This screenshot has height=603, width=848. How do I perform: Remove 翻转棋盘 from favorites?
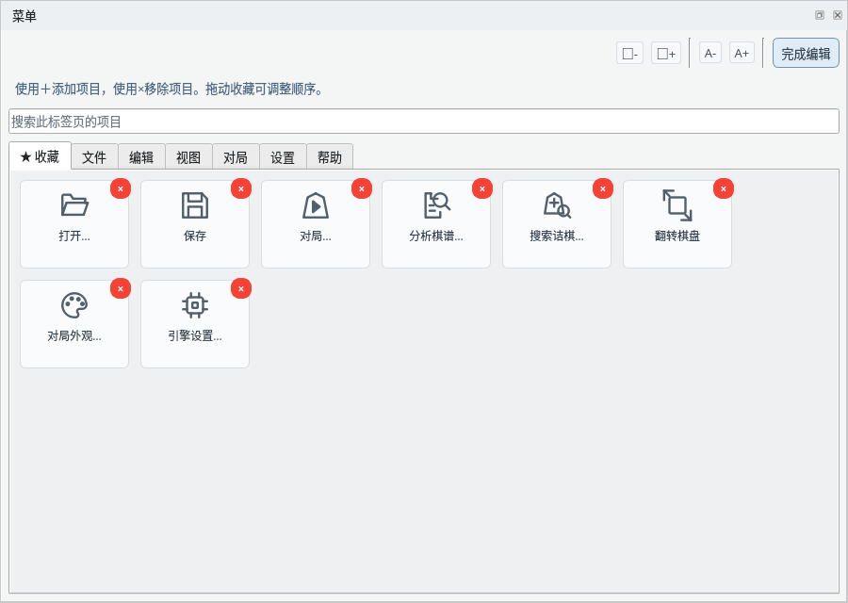click(x=724, y=188)
